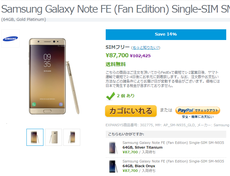Click the Silver Titanium ¥87,700 price
Image resolution: width=230 pixels, height=176 pixels.
[130, 152]
